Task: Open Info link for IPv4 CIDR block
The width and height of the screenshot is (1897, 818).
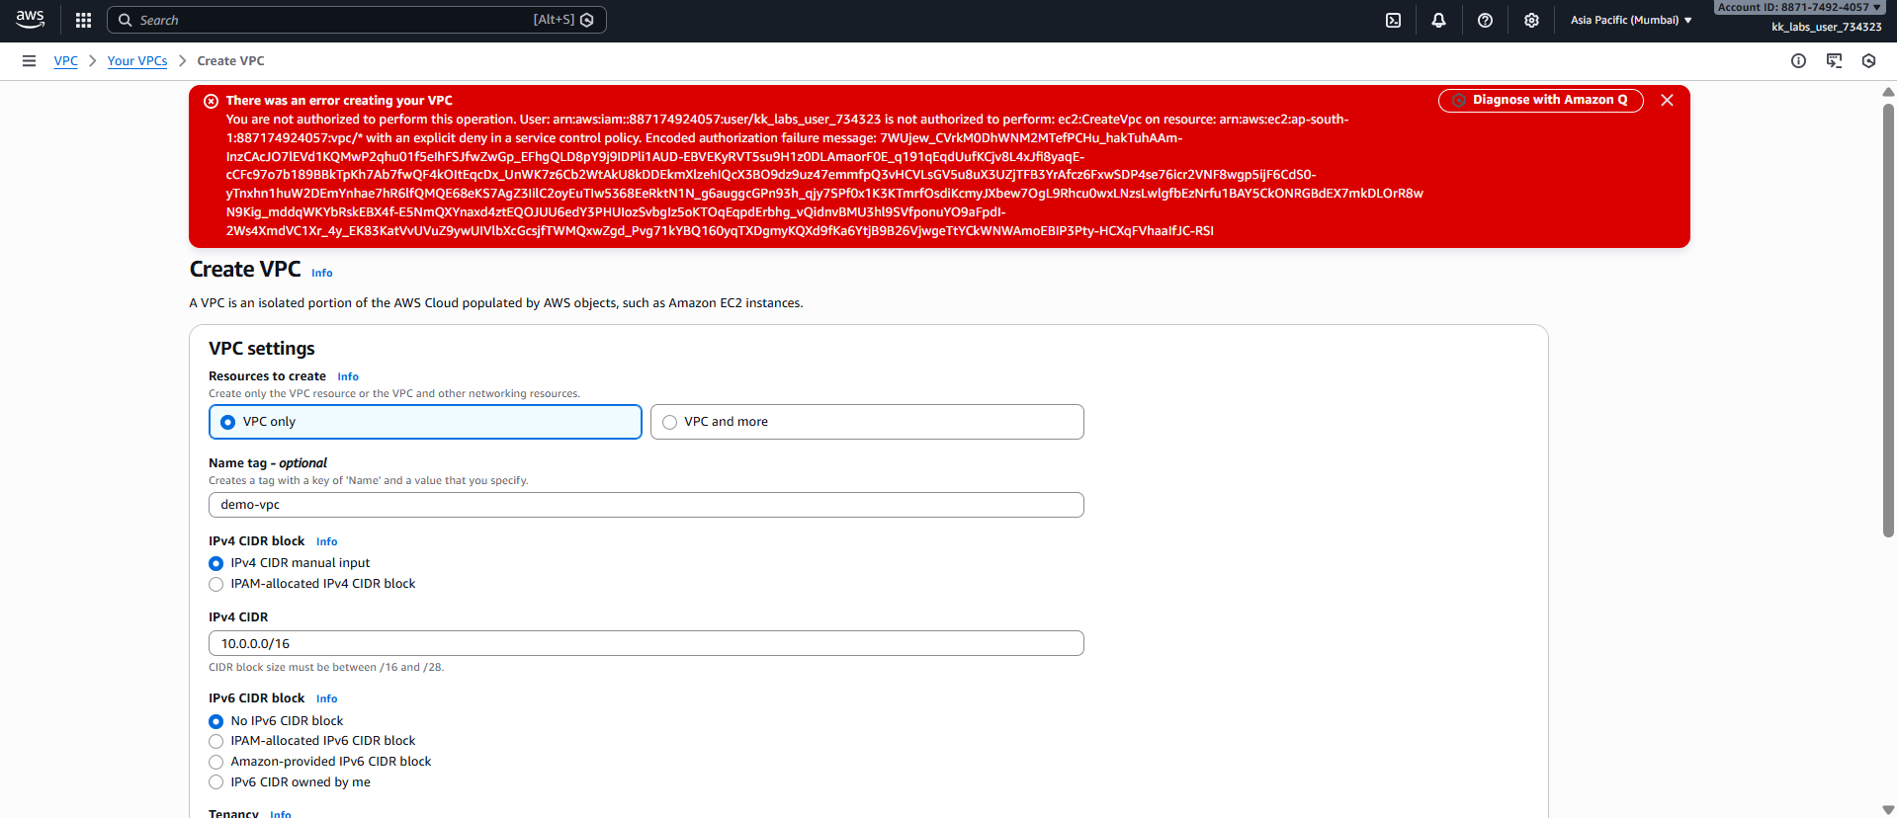Action: pos(327,542)
